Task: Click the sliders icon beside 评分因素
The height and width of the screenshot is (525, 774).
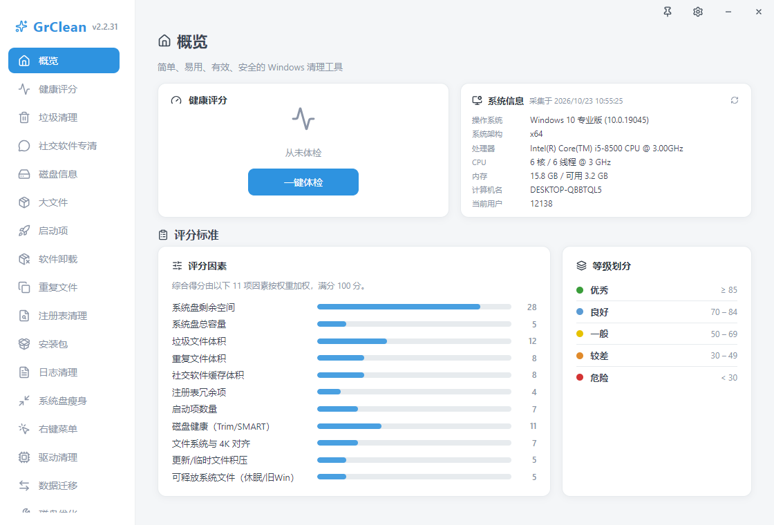Action: (x=177, y=266)
